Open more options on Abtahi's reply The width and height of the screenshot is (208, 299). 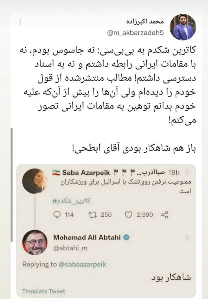coord(187,238)
